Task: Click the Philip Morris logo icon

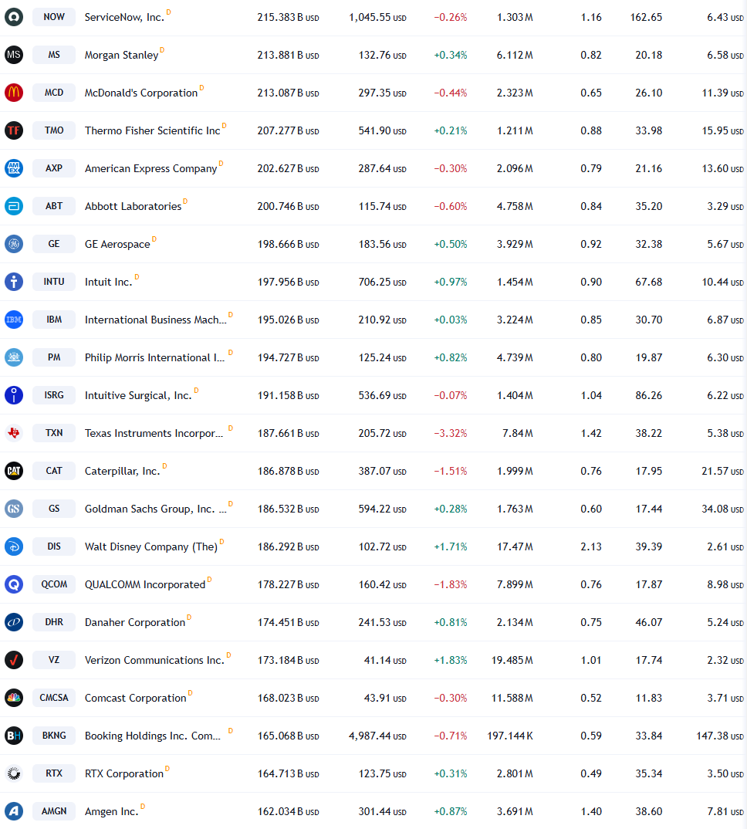Action: (14, 357)
